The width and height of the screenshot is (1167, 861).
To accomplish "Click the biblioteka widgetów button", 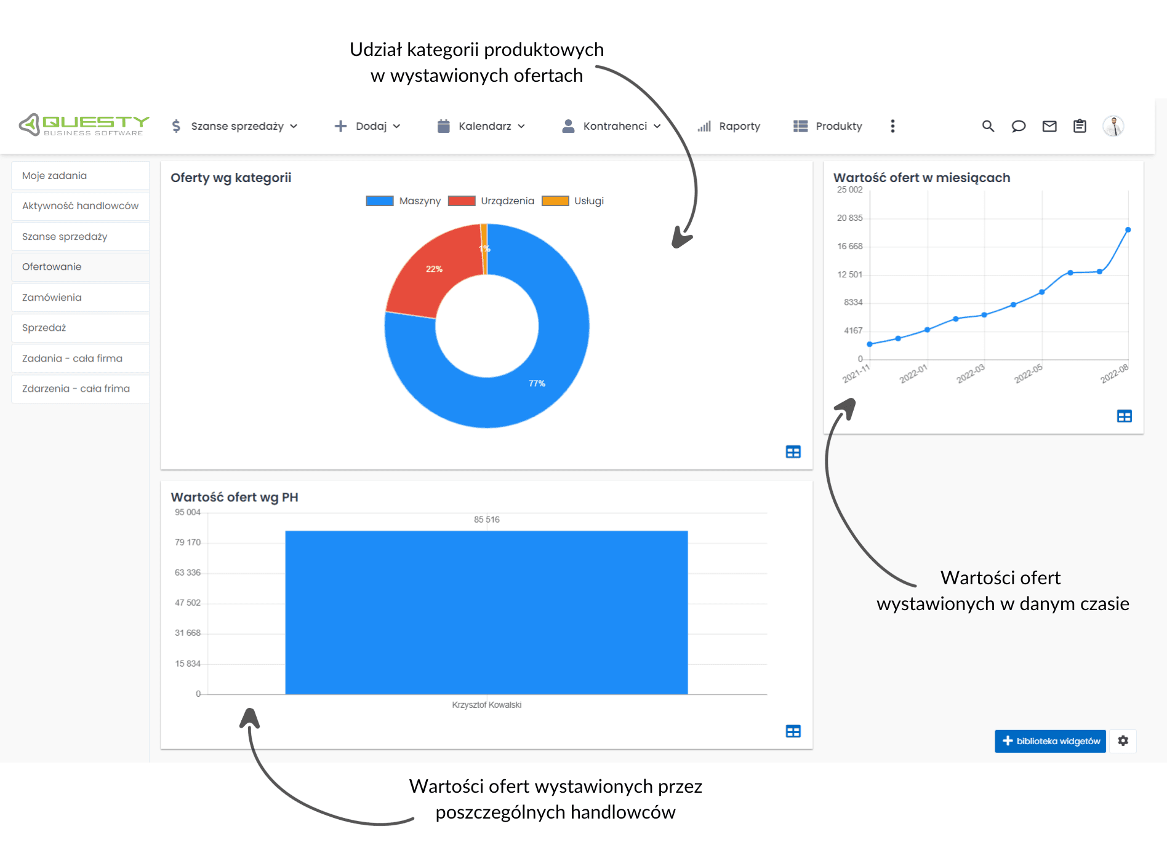I will [1051, 741].
